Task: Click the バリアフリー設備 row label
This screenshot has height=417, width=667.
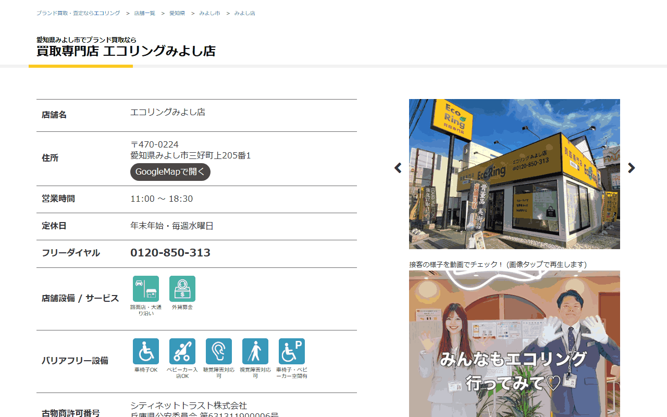Action: point(75,361)
